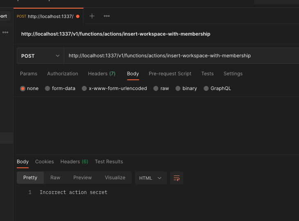This screenshot has width=299, height=221.
Task: Select form-data body type radio
Action: click(x=47, y=88)
